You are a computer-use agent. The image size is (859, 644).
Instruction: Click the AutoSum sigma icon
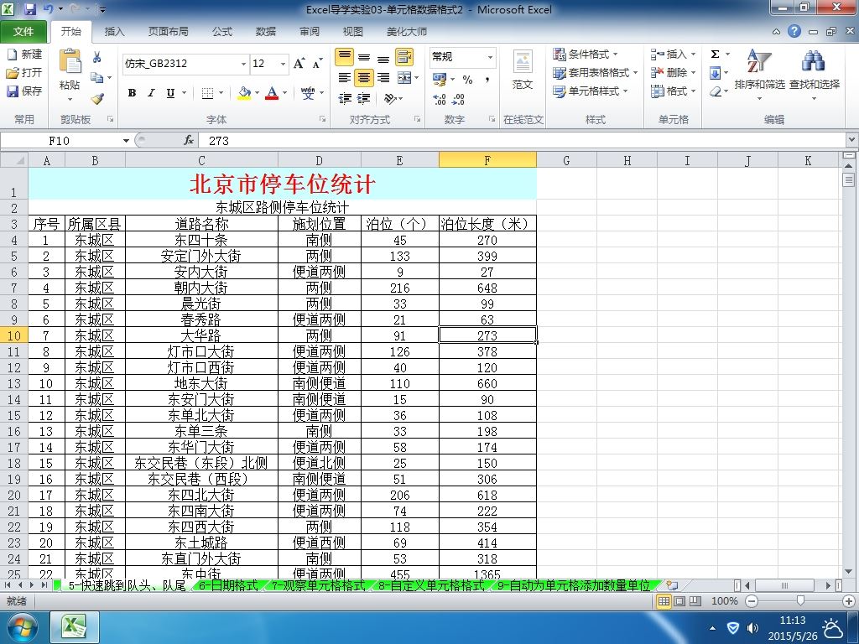(x=715, y=55)
